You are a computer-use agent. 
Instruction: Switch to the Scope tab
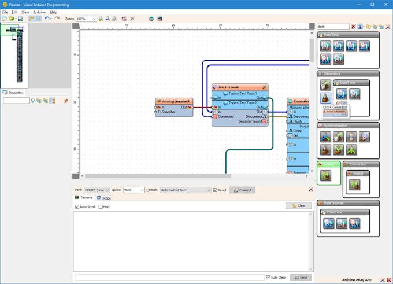[103, 198]
